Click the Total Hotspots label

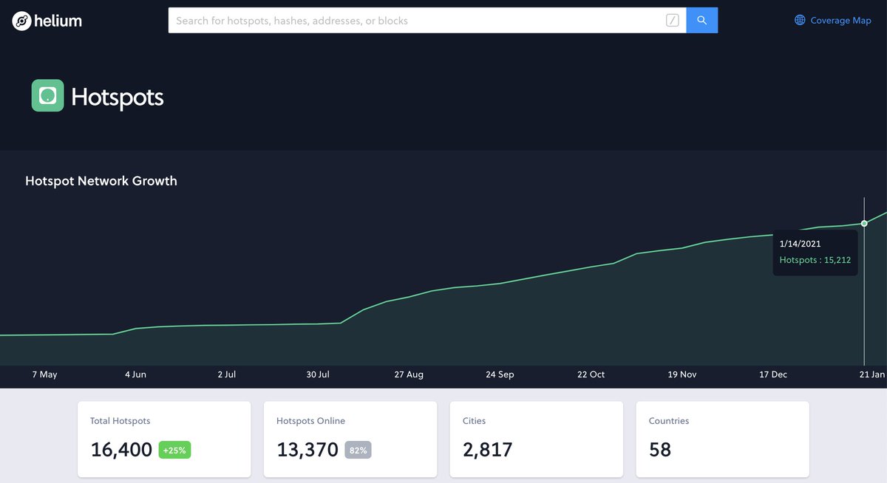coord(120,421)
